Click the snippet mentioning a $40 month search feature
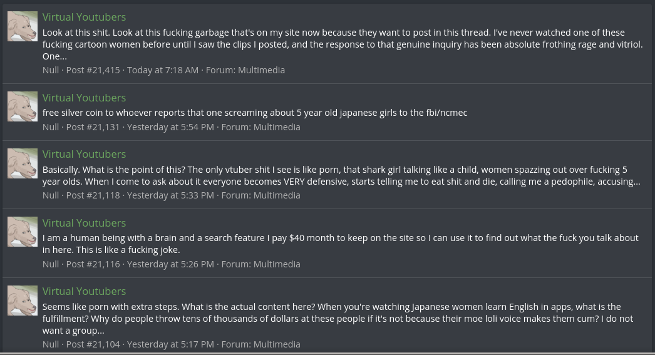 tap(340, 244)
